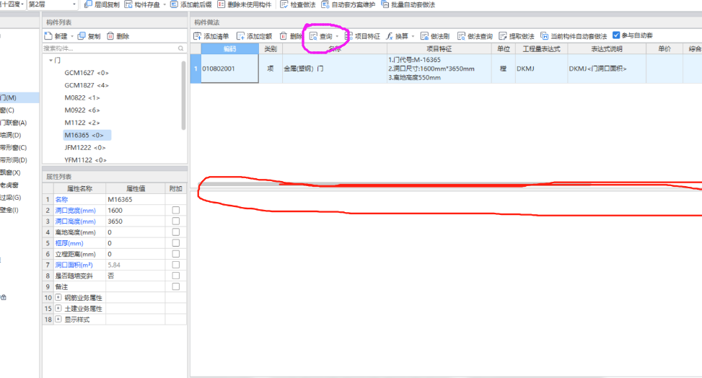Image resolution: width=702 pixels, height=378 pixels.
Task: Open 查询 dropdown arrow
Action: point(337,36)
